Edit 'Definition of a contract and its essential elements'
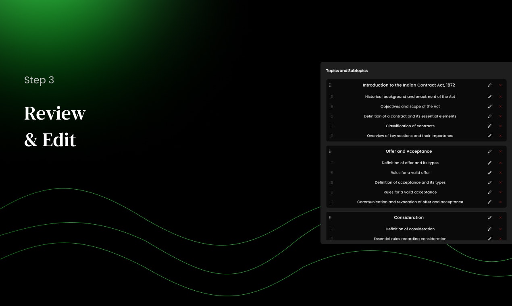 pyautogui.click(x=490, y=116)
